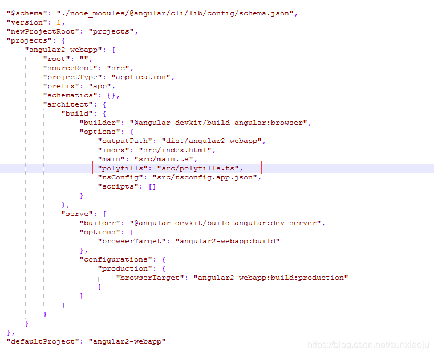Click the "sourceRoot" key
Screen dimensions: 434x355
click(x=70, y=68)
